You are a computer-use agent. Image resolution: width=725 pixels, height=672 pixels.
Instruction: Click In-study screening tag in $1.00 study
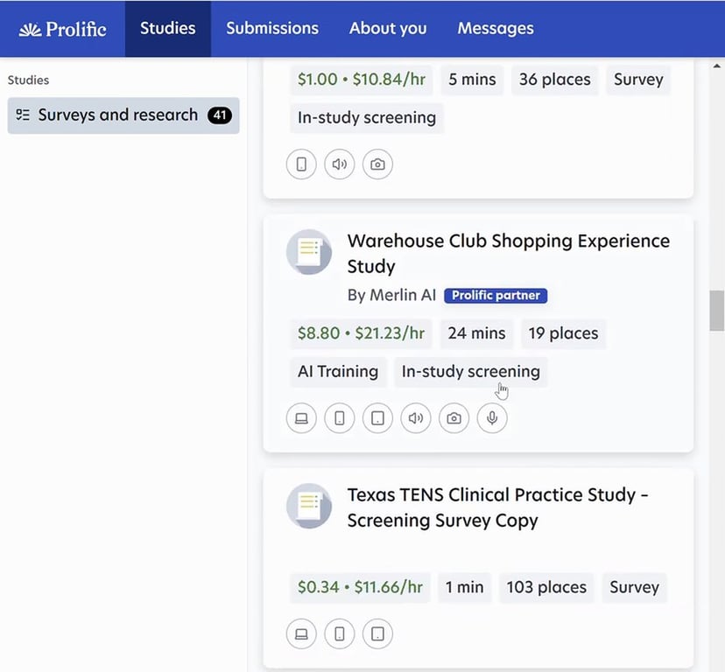tap(367, 118)
